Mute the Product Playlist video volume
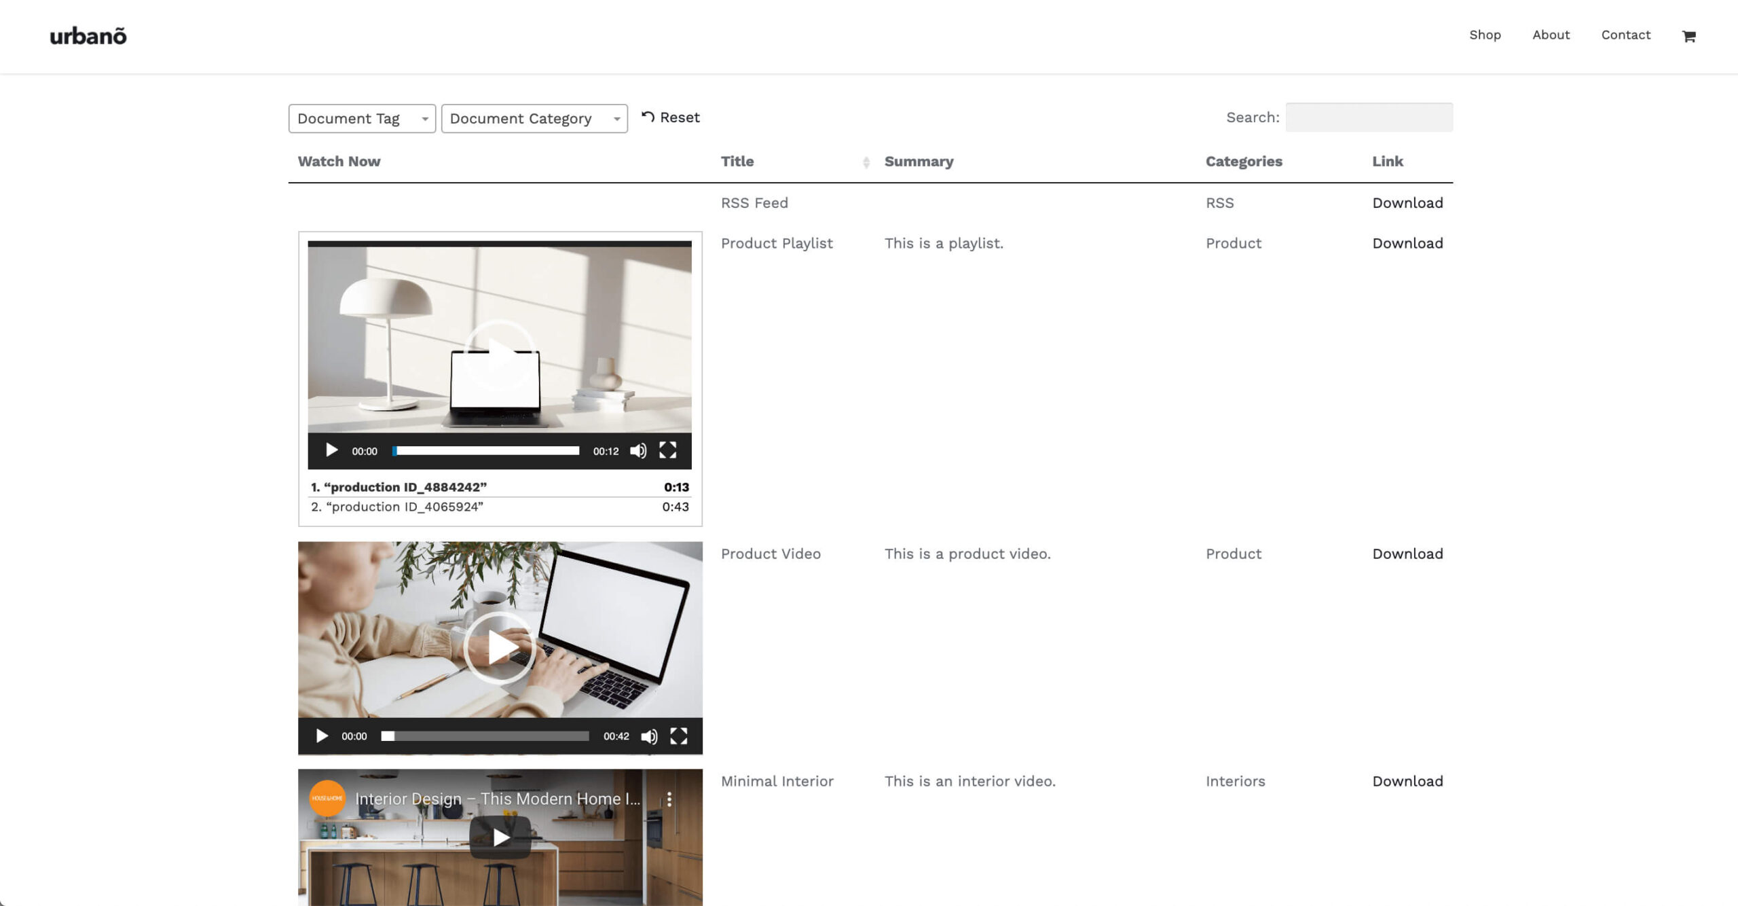This screenshot has height=906, width=1738. coord(638,451)
